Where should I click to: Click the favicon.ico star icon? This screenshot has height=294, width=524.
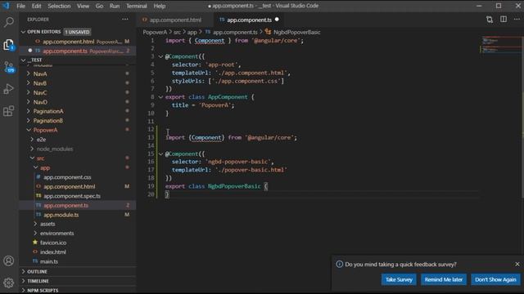point(35,243)
